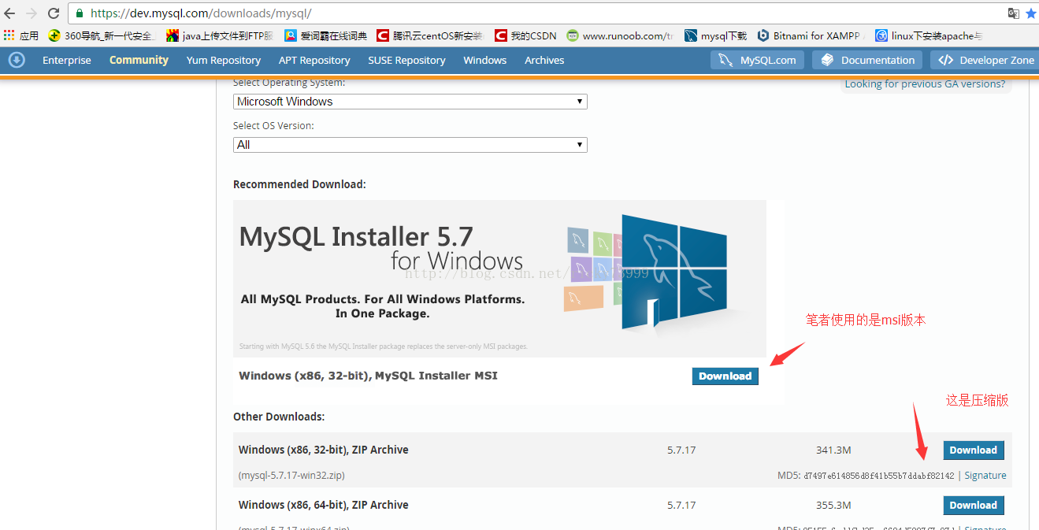Open the Apps (应用) grid shortcut
1039x530 pixels.
click(x=21, y=35)
